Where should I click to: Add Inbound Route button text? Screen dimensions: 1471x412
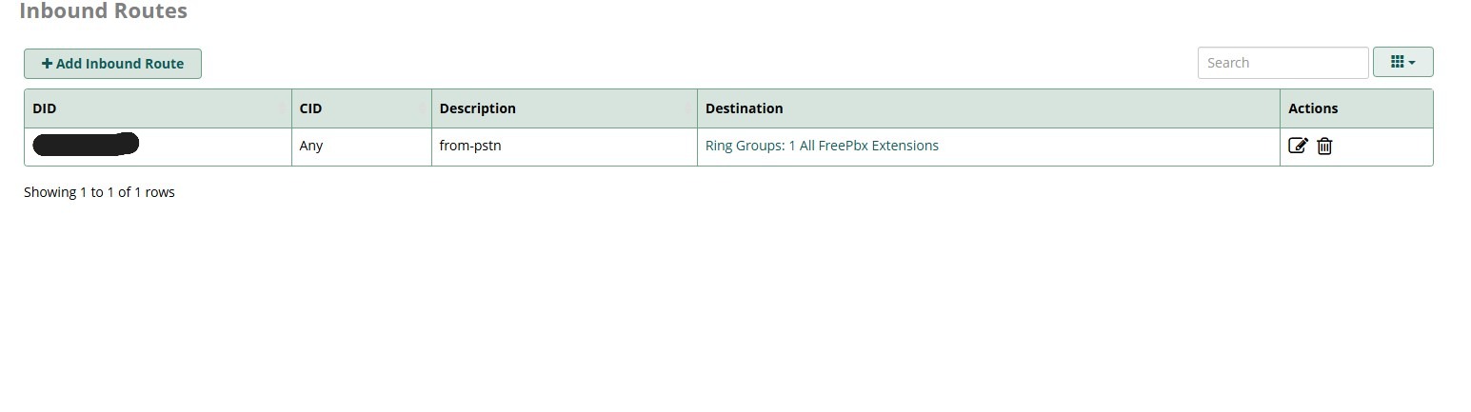coord(120,64)
